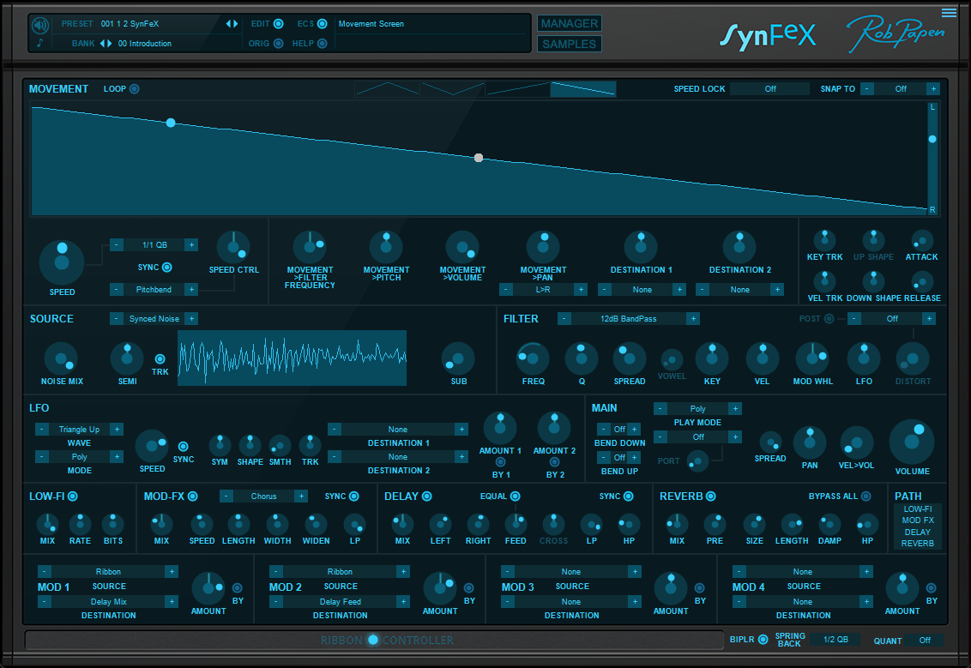Toggle the ECS switch

pyautogui.click(x=322, y=24)
